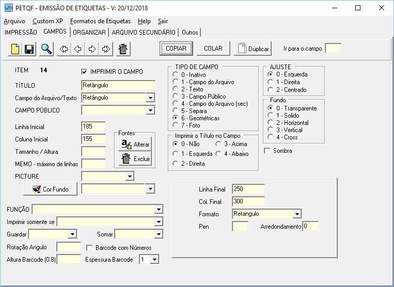Delete field using toolbar trash icon
Screen dimensions: 394x287
click(123, 49)
